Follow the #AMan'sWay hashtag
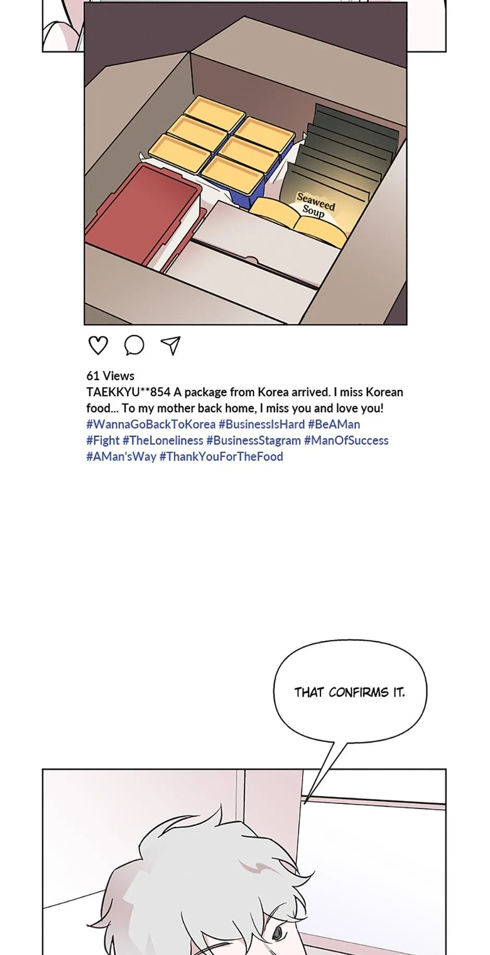Screen dimensions: 490x955 pyautogui.click(x=121, y=457)
